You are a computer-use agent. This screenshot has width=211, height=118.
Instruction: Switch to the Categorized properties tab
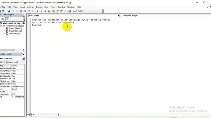(x=12, y=62)
